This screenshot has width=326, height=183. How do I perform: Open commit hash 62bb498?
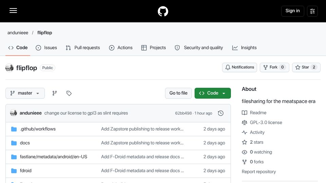point(183,113)
